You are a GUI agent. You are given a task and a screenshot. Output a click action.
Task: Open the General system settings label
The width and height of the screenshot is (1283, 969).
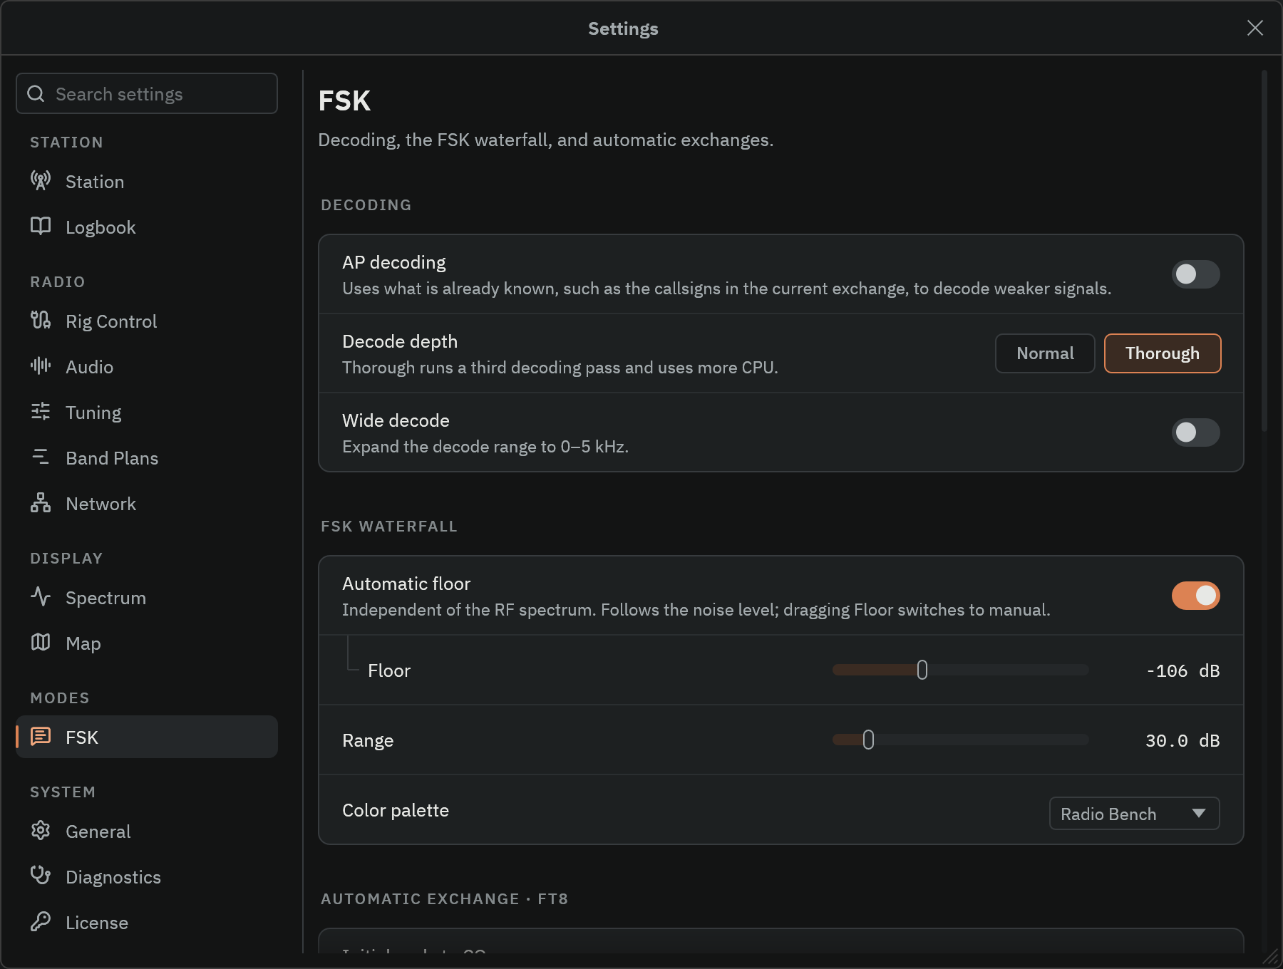point(98,831)
